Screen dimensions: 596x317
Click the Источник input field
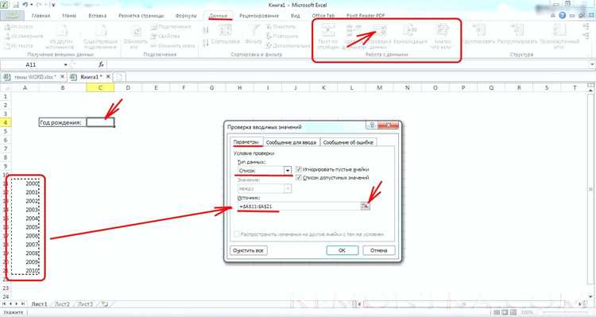click(299, 206)
